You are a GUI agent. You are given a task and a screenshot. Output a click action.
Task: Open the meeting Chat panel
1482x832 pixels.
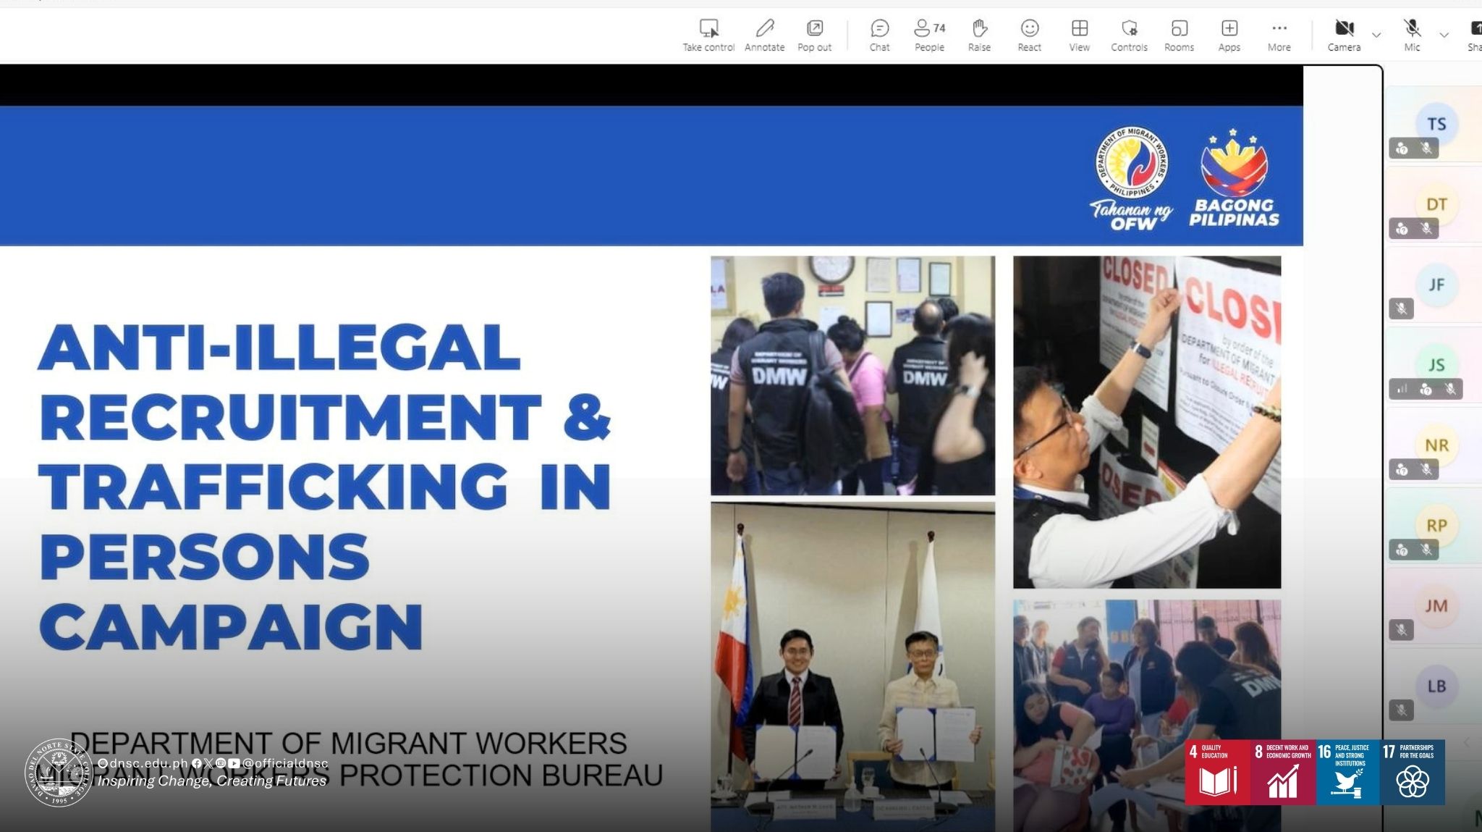coord(879,35)
